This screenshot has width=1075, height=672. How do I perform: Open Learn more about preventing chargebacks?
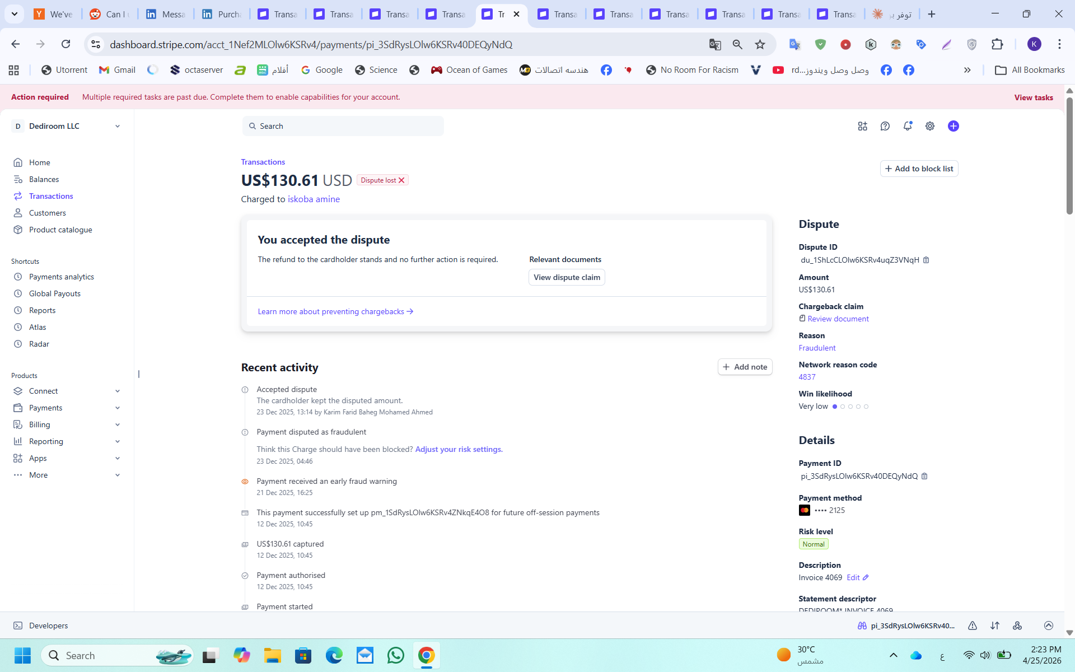point(335,311)
